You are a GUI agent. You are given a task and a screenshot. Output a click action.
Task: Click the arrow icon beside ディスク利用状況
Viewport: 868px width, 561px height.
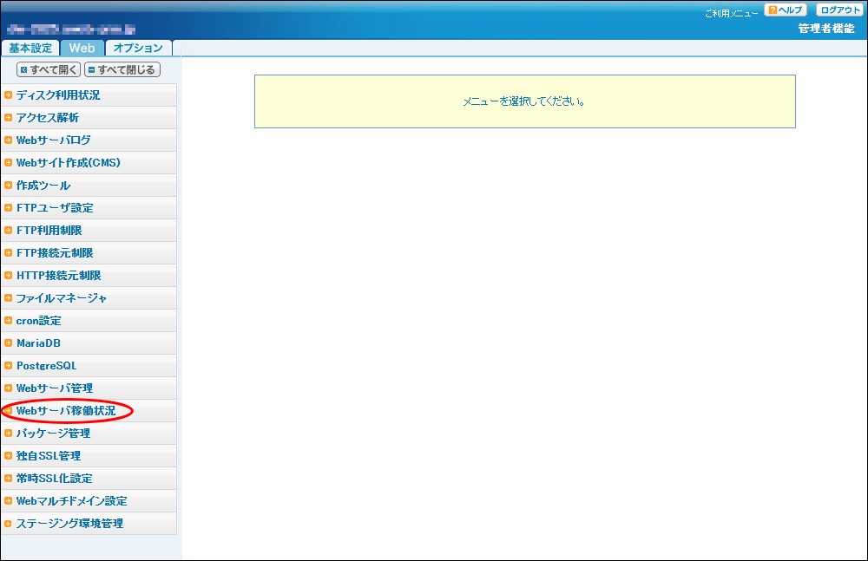8,95
